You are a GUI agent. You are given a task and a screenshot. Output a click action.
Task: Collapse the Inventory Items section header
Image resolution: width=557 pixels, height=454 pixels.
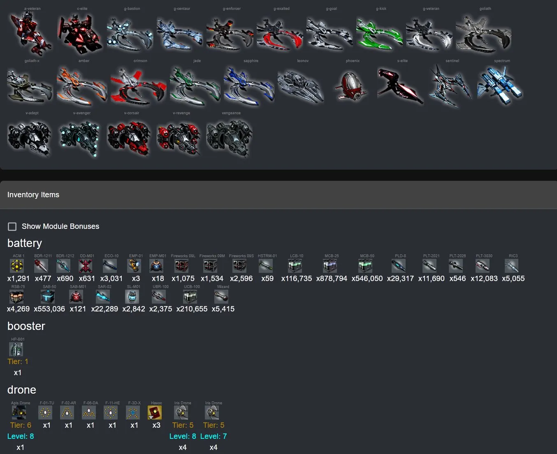coord(278,195)
